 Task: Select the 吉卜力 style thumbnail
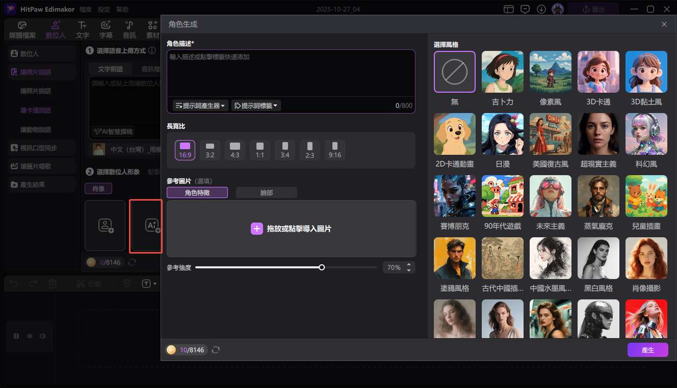(502, 72)
